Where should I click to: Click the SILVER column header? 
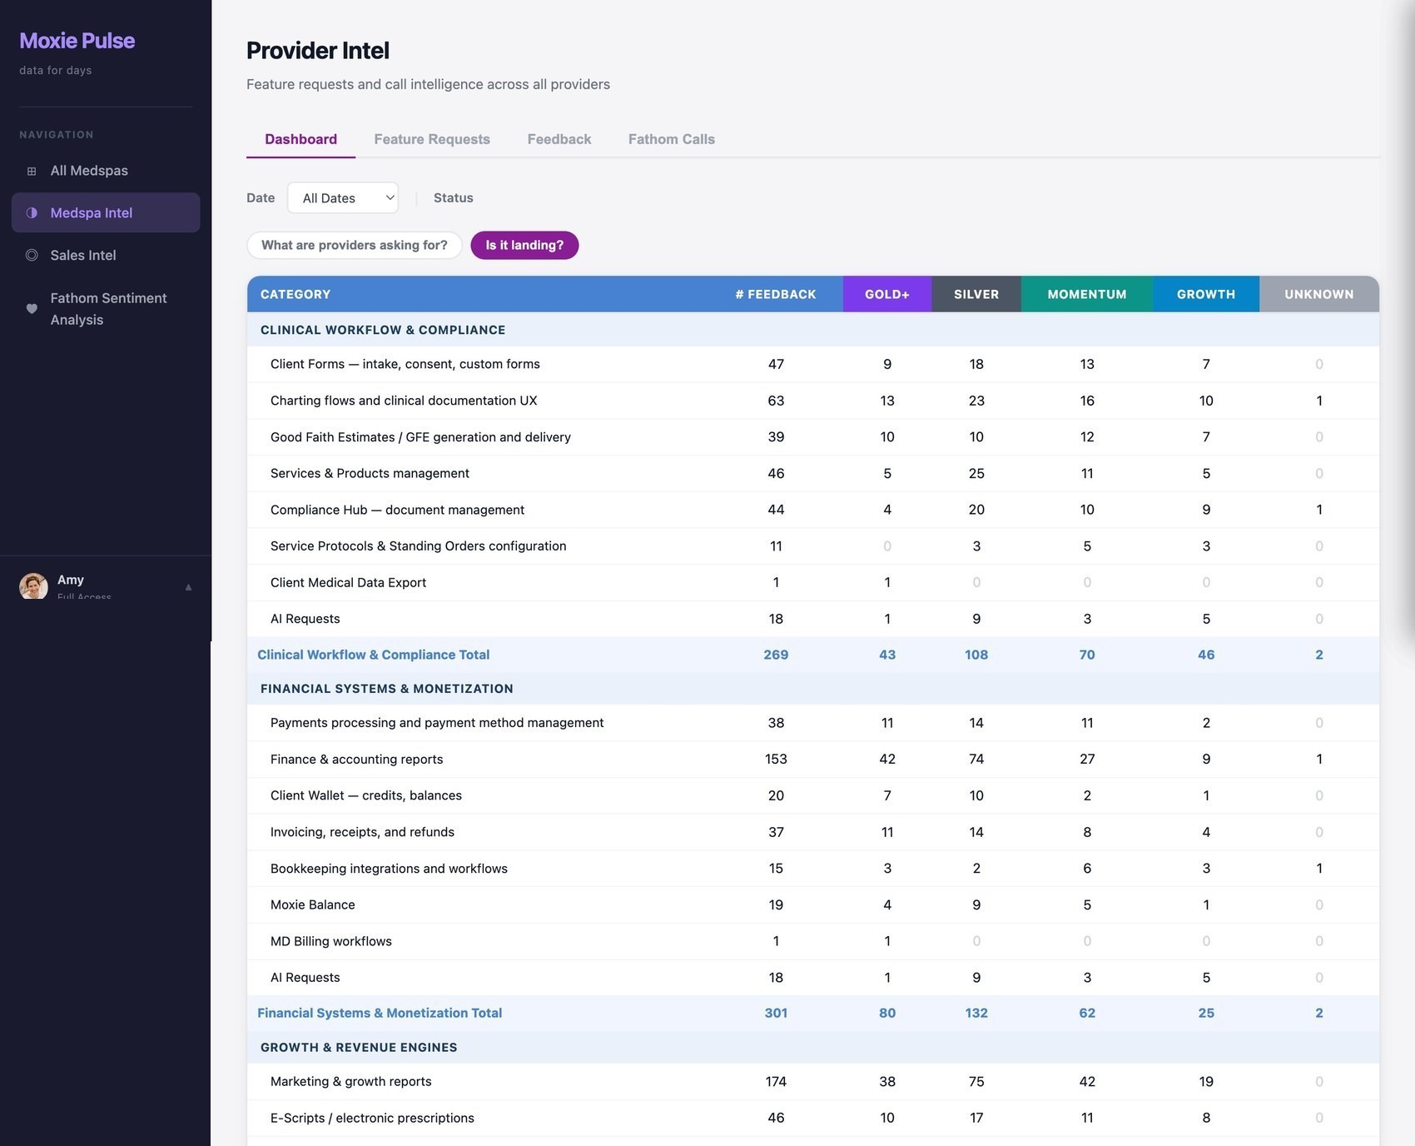point(976,295)
